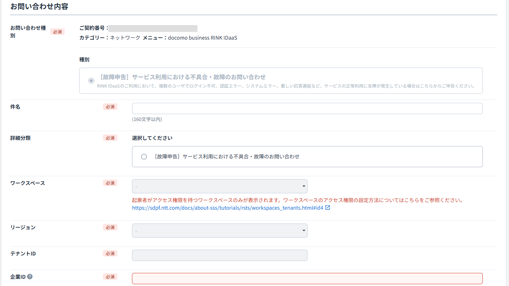
Task: Click the external link icon after the URL
Action: (x=328, y=208)
